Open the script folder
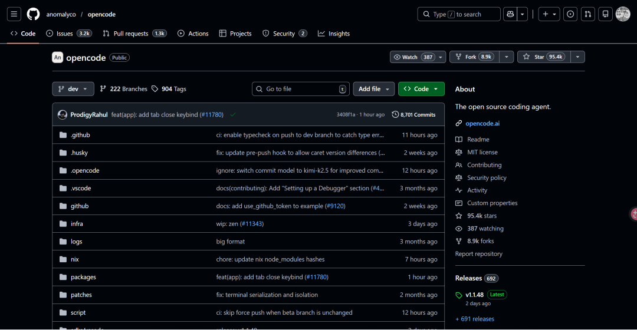This screenshot has width=637, height=330. tap(78, 312)
